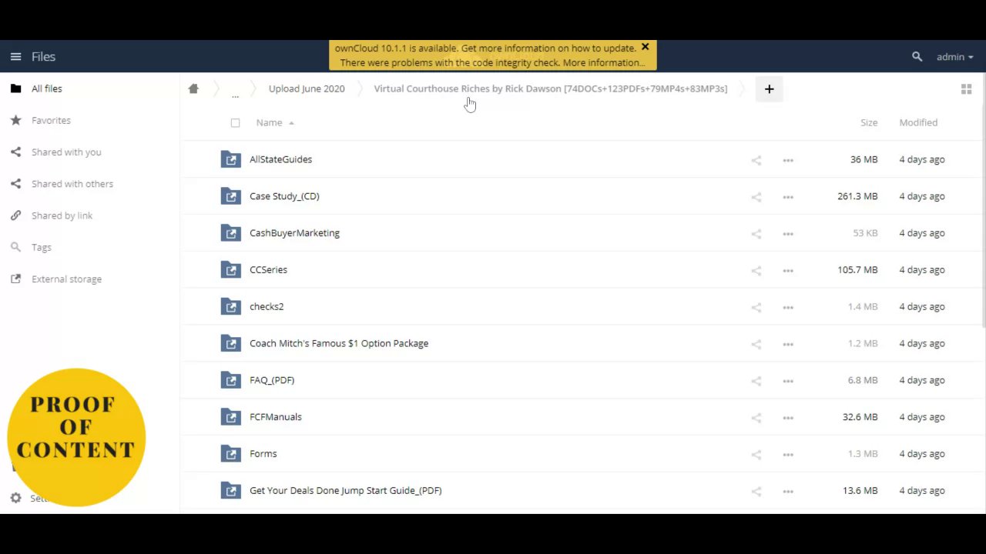Go to home folder icon in breadcrumb
Image resolution: width=986 pixels, height=554 pixels.
tap(193, 88)
